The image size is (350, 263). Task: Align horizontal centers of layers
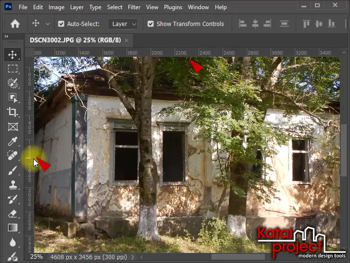click(255, 24)
